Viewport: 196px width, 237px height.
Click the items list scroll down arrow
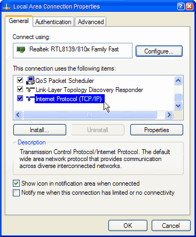pyautogui.click(x=178, y=106)
